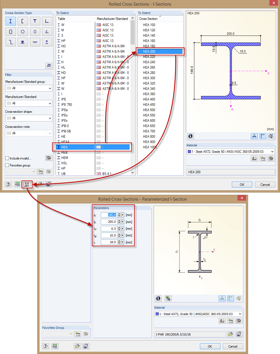Image resolution: width=280 pixels, height=354 pixels.
Task: Open Cross-section shape filter dropdown
Action: pos(29,118)
